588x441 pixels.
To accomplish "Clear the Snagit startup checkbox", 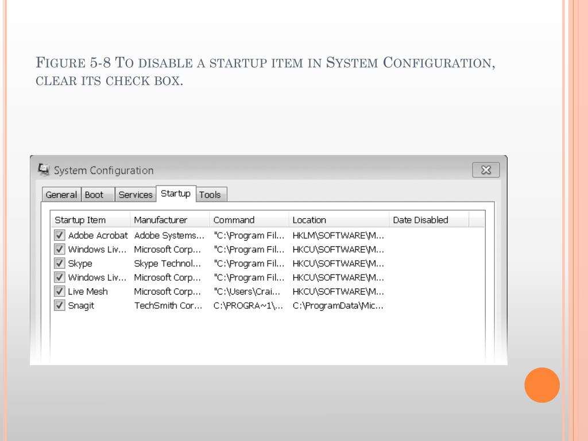I will click(59, 305).
